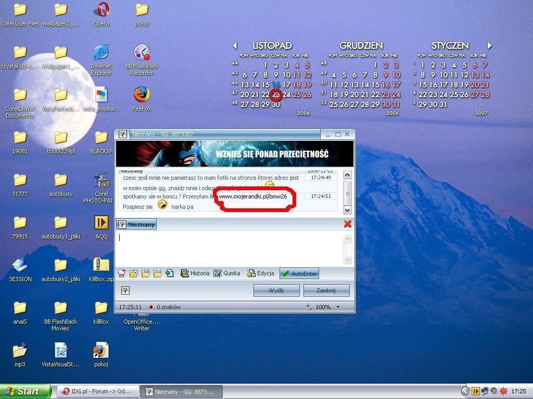Click GRUDZIEN month header in calendar

(x=361, y=46)
